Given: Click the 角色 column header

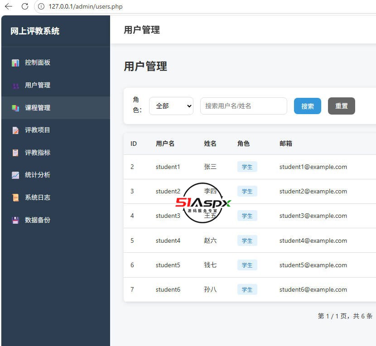Looking at the screenshot, I should tap(244, 144).
